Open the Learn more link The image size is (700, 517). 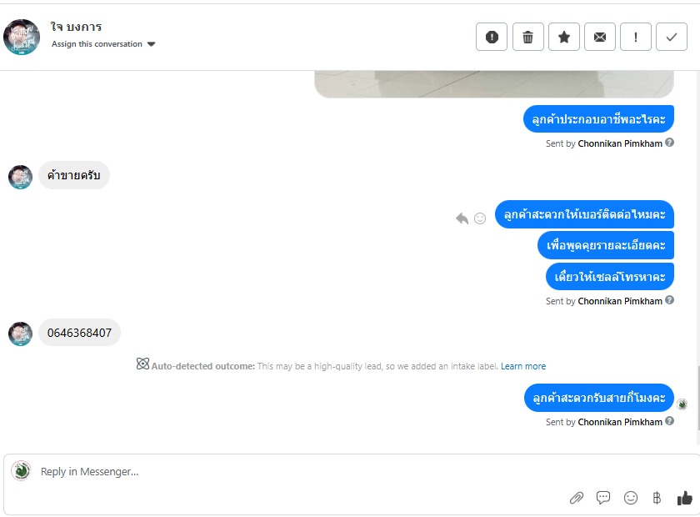pos(523,366)
